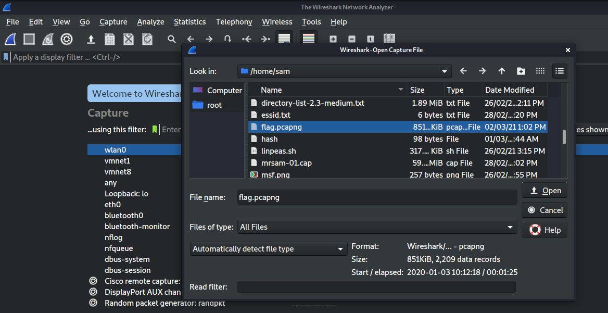Click Cisco remote capture gear icon
608x313 pixels.
point(93,281)
